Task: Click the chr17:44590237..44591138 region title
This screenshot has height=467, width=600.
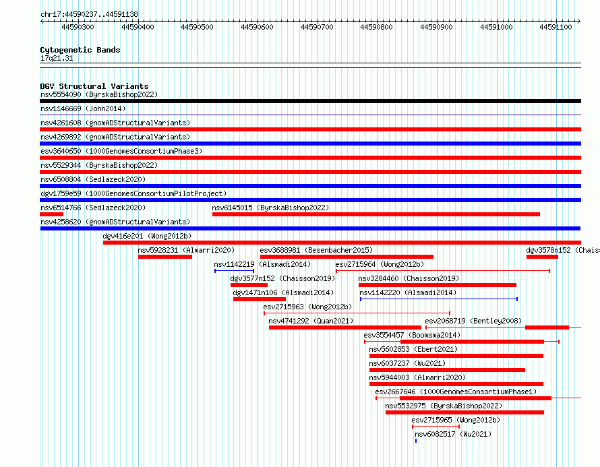Action: (x=89, y=15)
